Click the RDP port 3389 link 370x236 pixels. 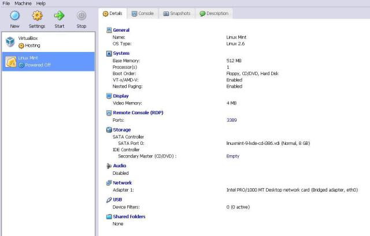[231, 120]
